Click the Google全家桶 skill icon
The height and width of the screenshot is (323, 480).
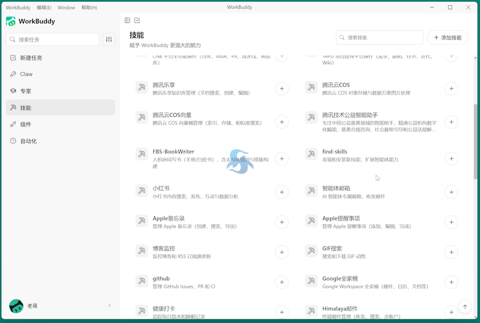pos(311,281)
